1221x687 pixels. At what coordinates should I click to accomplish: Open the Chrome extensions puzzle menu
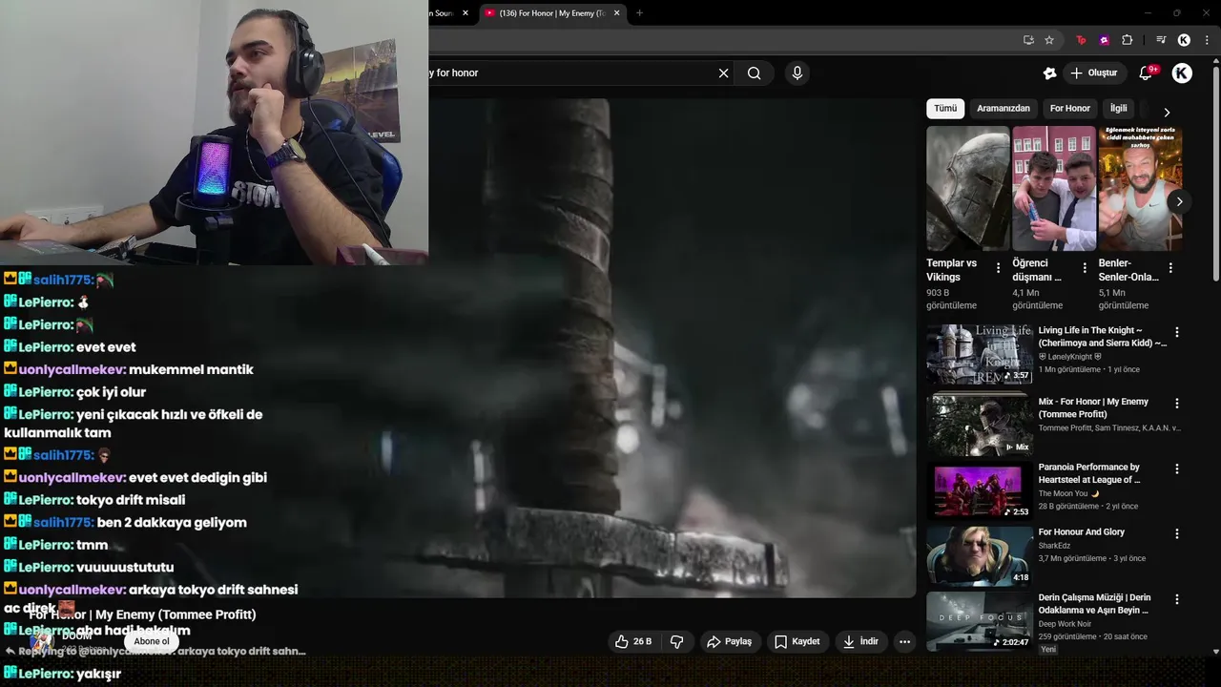tap(1127, 40)
